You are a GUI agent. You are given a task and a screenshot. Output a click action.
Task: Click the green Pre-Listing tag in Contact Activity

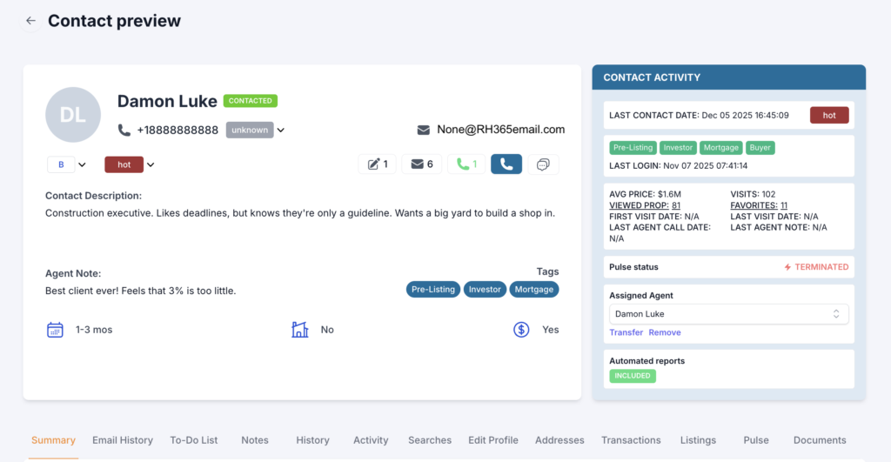click(633, 148)
